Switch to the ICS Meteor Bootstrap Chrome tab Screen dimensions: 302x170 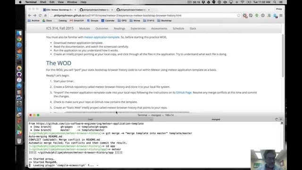coord(59,9)
